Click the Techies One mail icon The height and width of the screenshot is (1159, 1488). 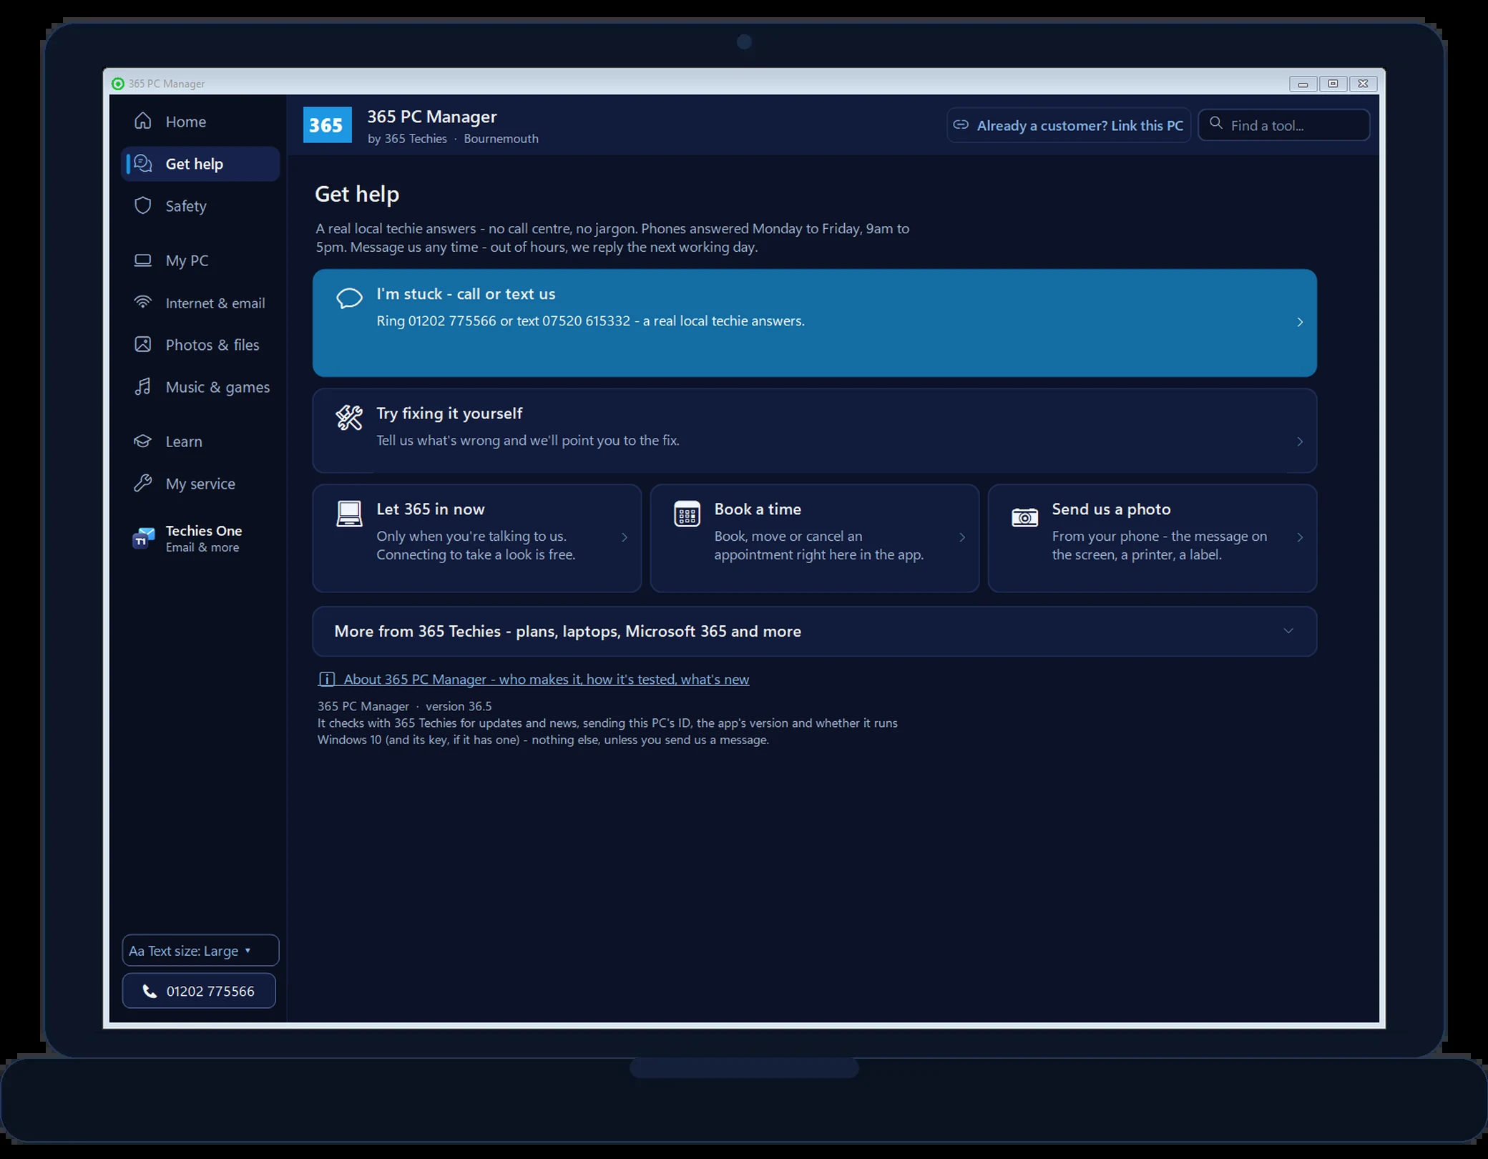(144, 537)
